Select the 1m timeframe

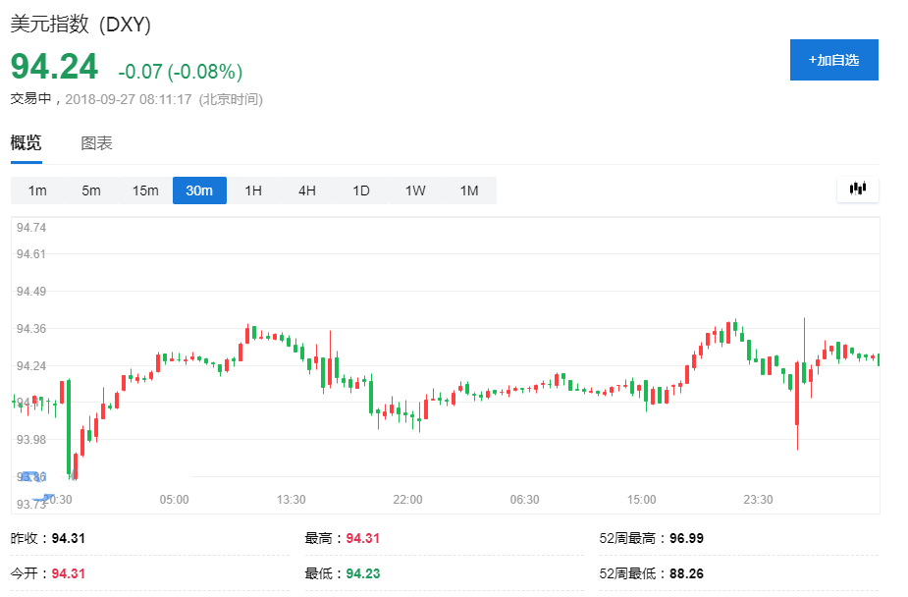(36, 190)
